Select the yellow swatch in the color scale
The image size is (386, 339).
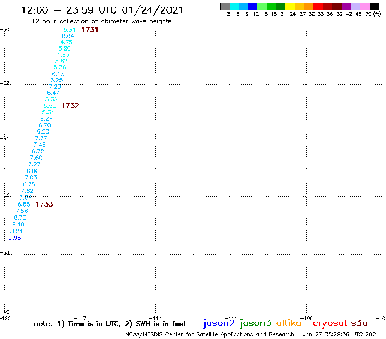tap(290, 6)
